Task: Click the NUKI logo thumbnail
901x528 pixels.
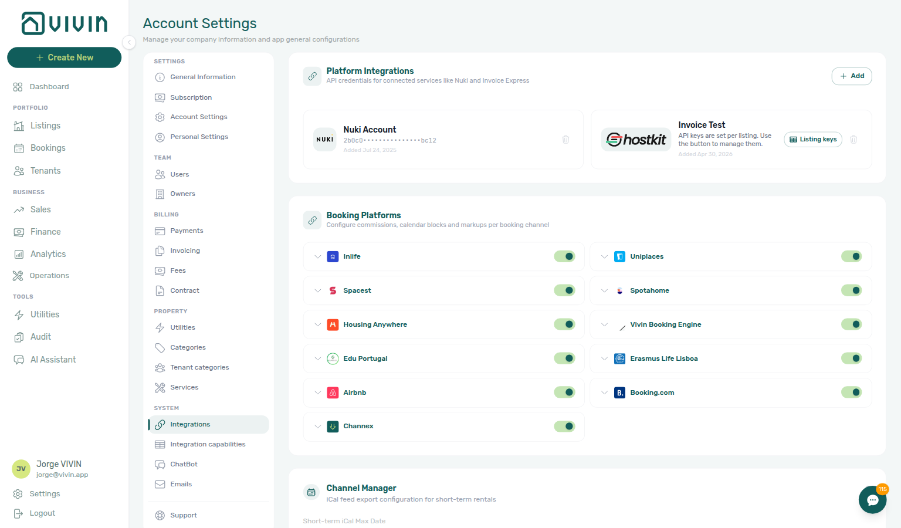Action: tap(325, 140)
